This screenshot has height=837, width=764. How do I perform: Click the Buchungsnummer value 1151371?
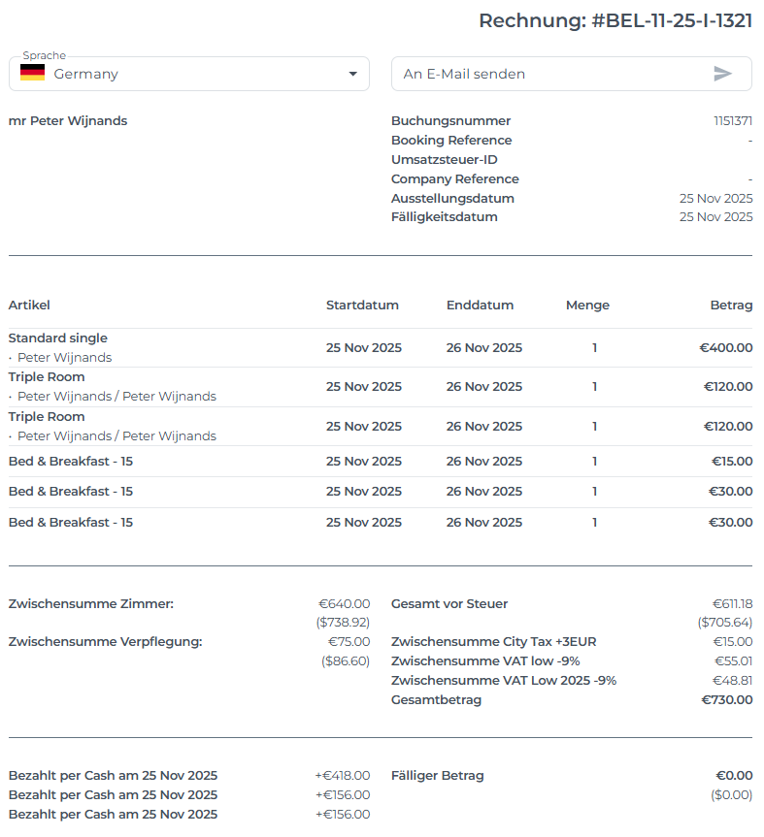(733, 121)
